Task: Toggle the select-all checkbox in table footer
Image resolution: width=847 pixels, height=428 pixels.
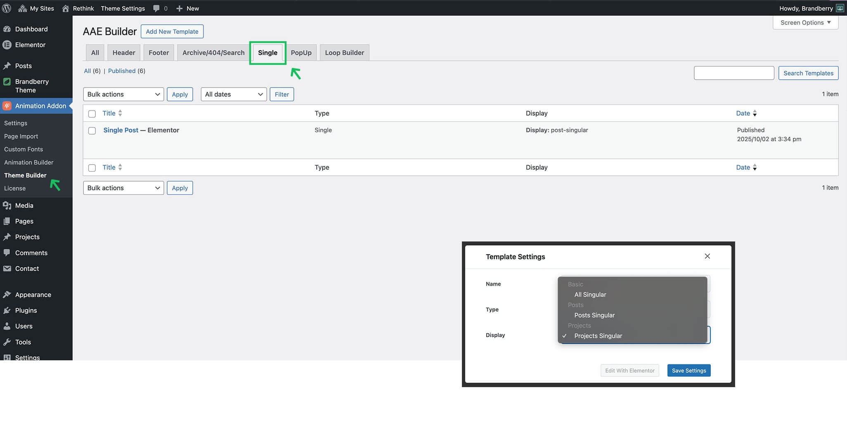Action: pos(92,168)
